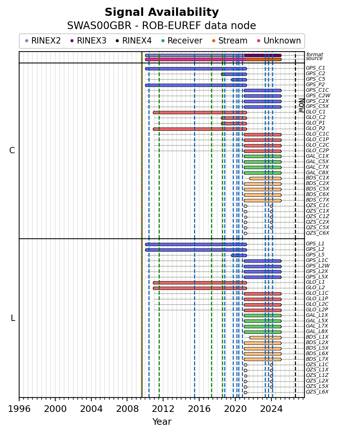Viewport: 338px width, 434px height.
Task: Click the QZS_L5X row label
Action: coord(317,386)
